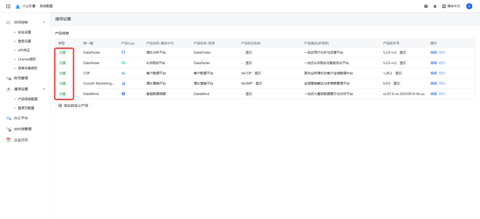Viewport: 480px width, 219px height.
Task: Open 安全设置 in the sidebar
Action: (x=24, y=32)
